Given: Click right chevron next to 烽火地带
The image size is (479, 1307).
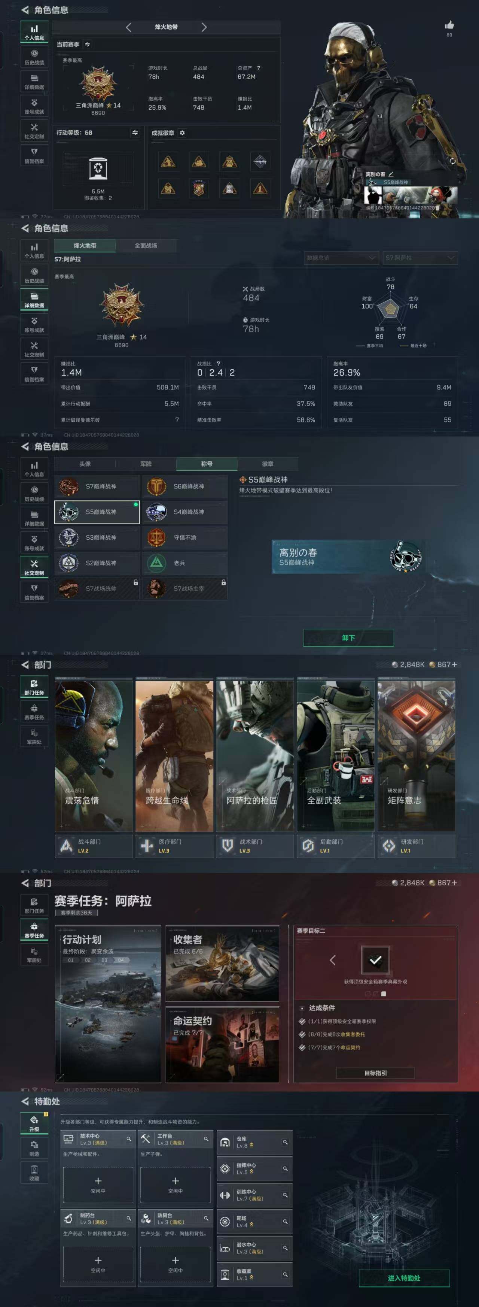Looking at the screenshot, I should pyautogui.click(x=204, y=27).
